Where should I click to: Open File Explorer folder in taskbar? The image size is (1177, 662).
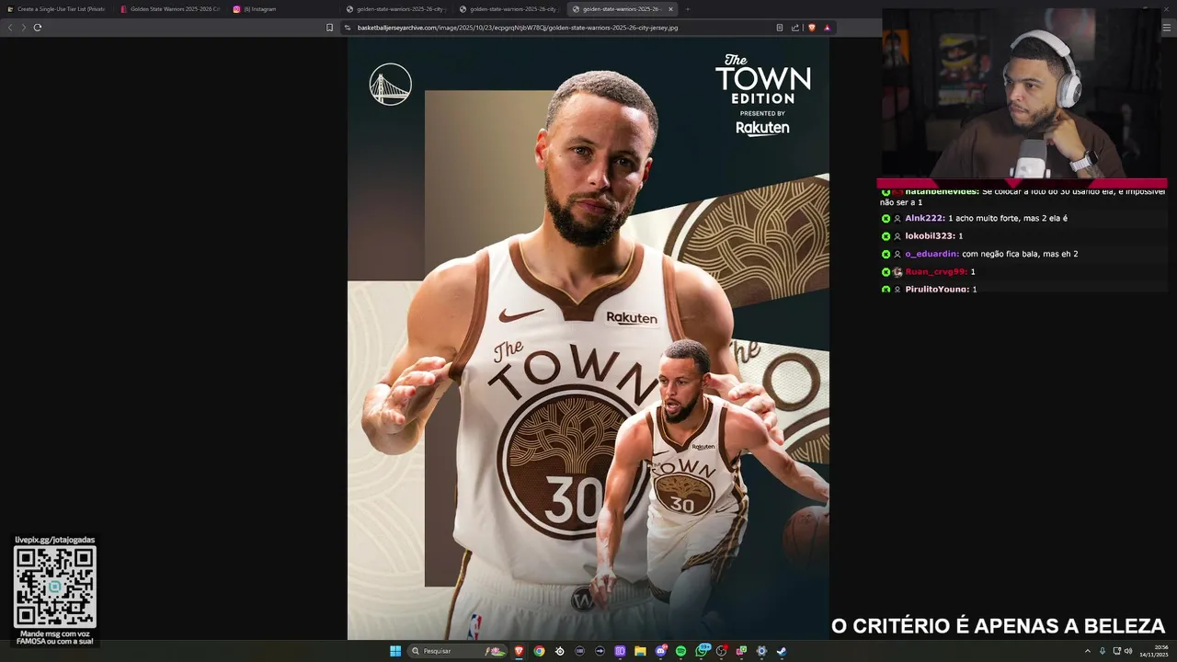click(640, 651)
